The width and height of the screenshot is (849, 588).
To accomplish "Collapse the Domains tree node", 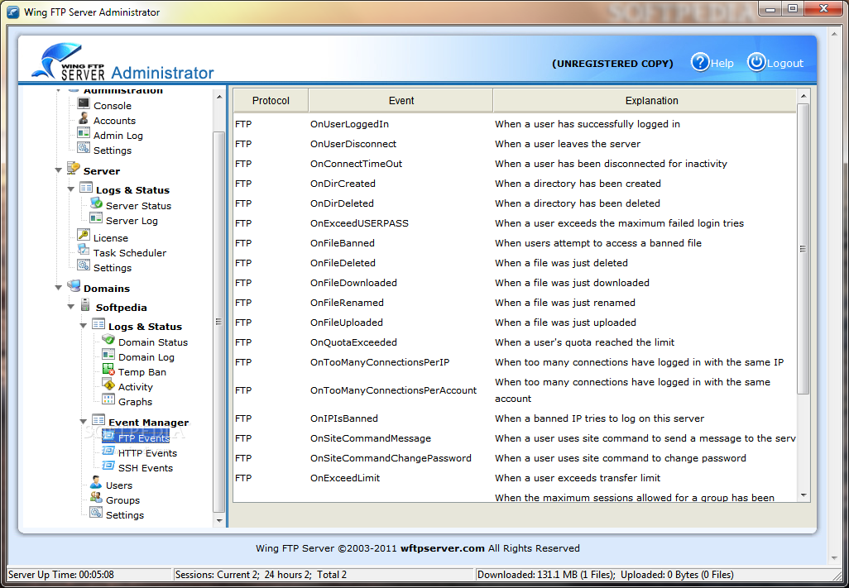I will 59,288.
